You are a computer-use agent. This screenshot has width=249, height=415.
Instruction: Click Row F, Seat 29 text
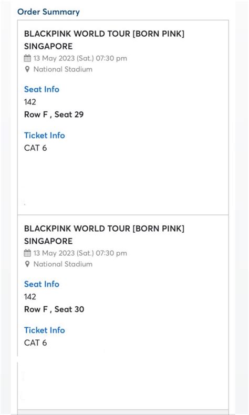click(54, 115)
